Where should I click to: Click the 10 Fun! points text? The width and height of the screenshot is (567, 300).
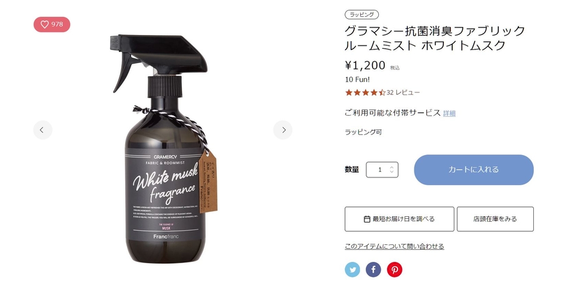tap(358, 79)
